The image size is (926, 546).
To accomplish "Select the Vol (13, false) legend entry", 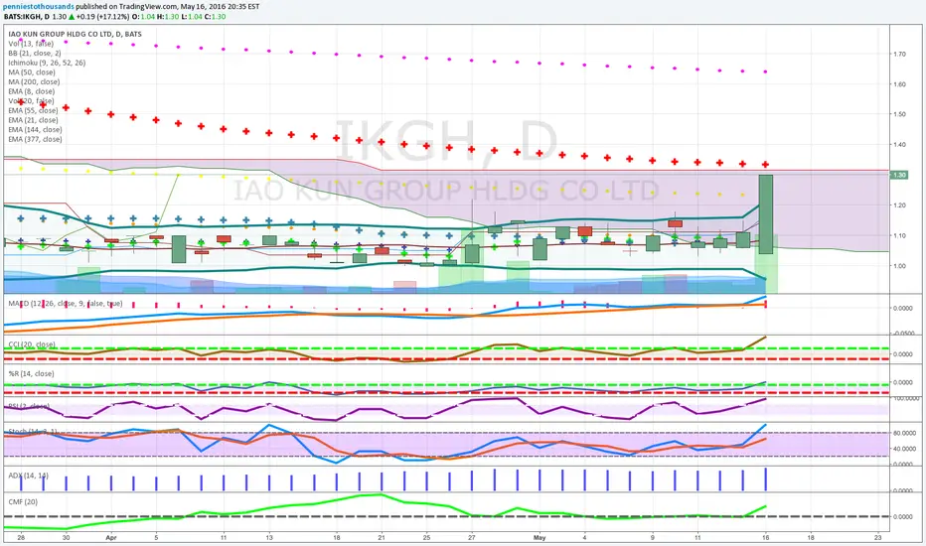I will (x=31, y=44).
